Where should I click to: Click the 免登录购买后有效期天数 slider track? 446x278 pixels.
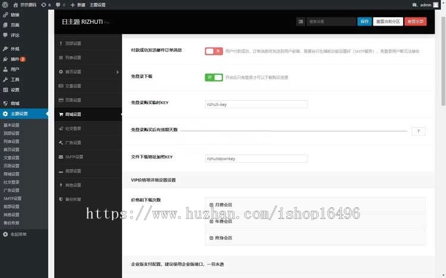(x=294, y=131)
